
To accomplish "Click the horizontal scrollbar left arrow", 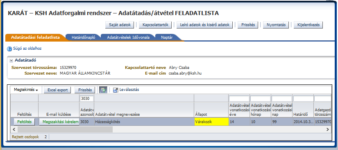I will pos(14,129).
